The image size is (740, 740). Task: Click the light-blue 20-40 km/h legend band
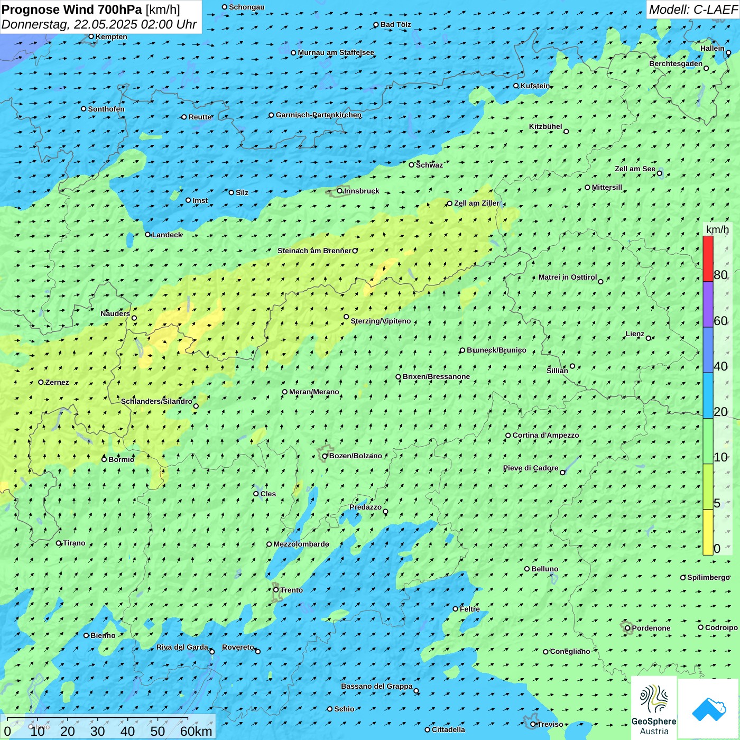click(x=708, y=395)
